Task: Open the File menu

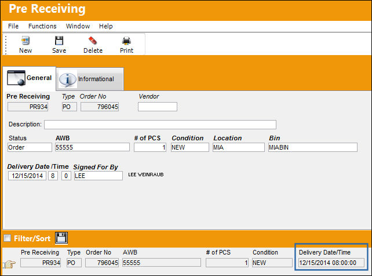Action: (x=13, y=26)
